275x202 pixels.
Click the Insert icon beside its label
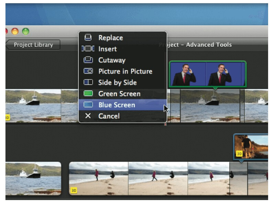pyautogui.click(x=89, y=49)
